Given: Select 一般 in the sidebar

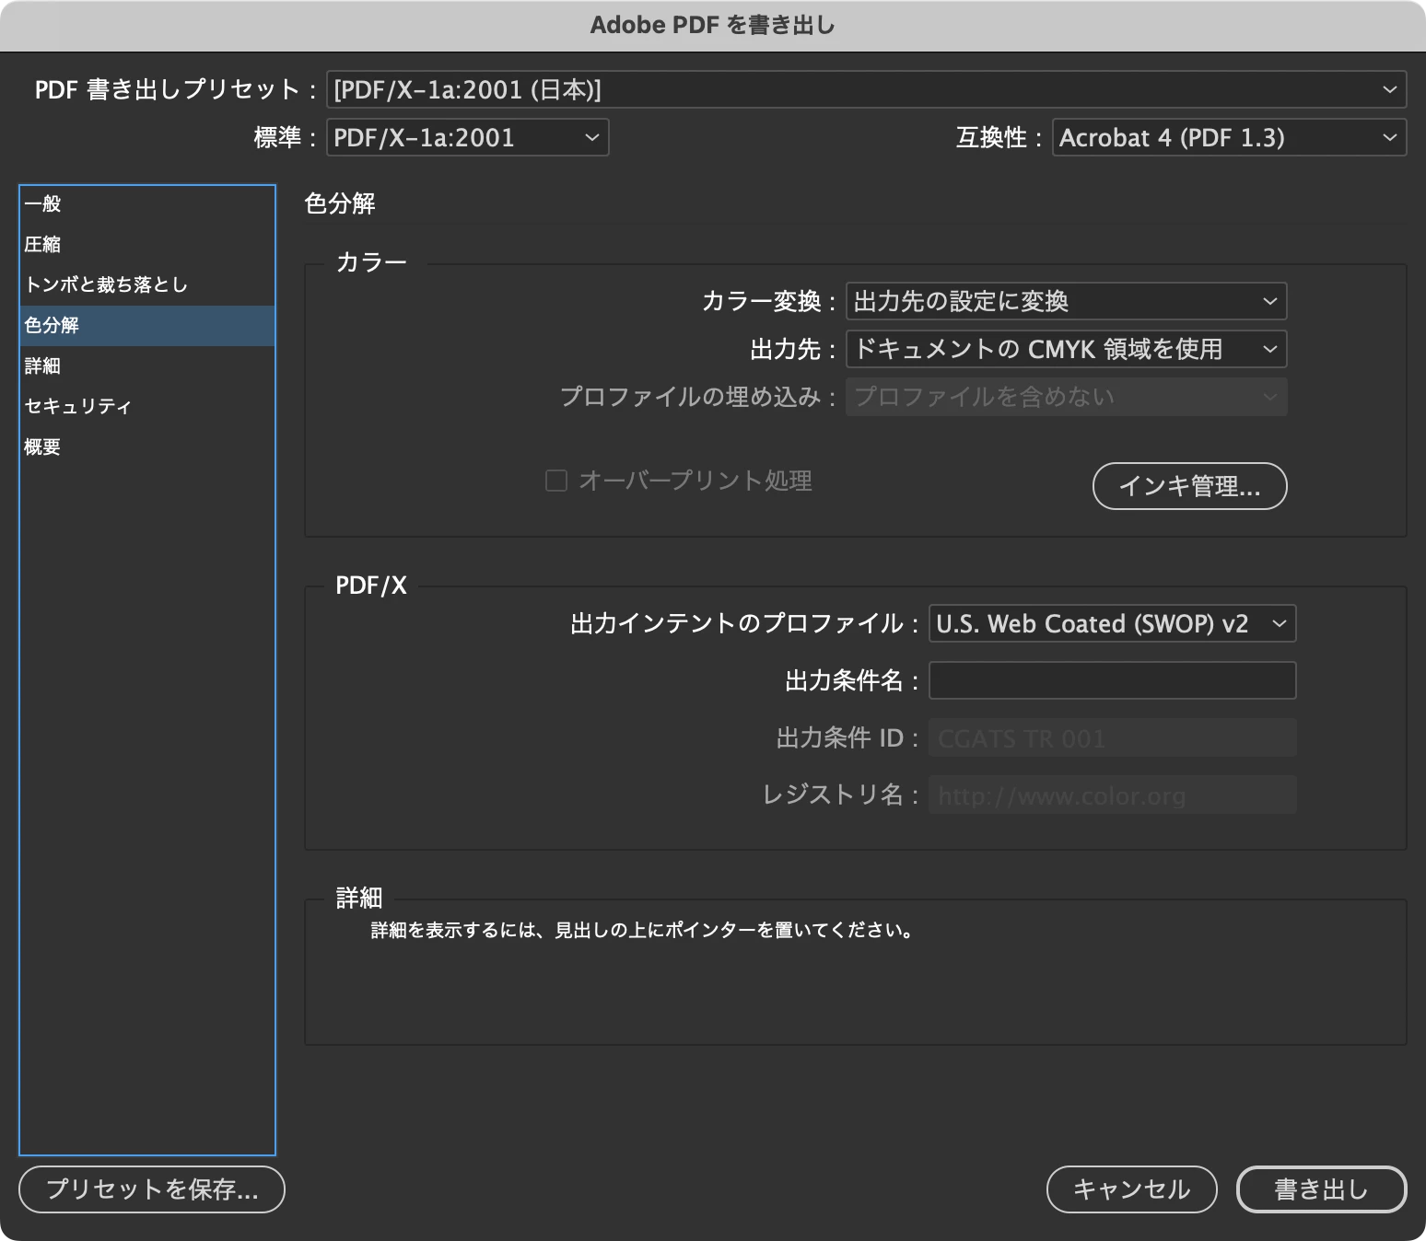Looking at the screenshot, I should tap(147, 203).
